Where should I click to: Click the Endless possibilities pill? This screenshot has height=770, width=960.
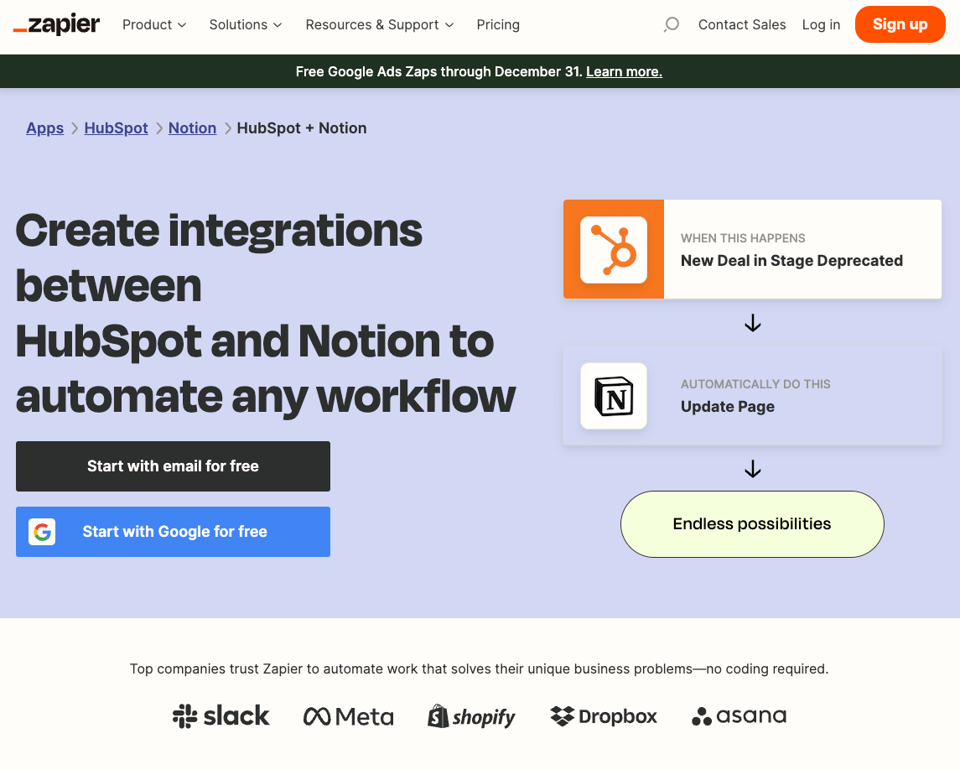752,524
